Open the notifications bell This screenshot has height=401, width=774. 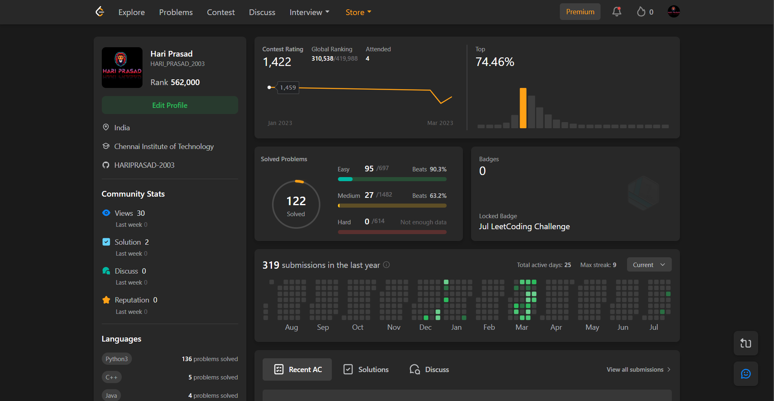617,12
